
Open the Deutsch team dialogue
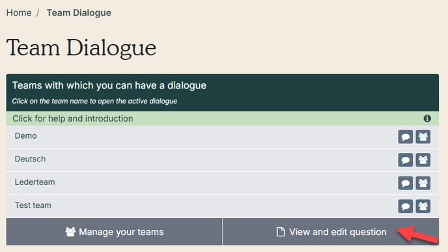click(30, 159)
